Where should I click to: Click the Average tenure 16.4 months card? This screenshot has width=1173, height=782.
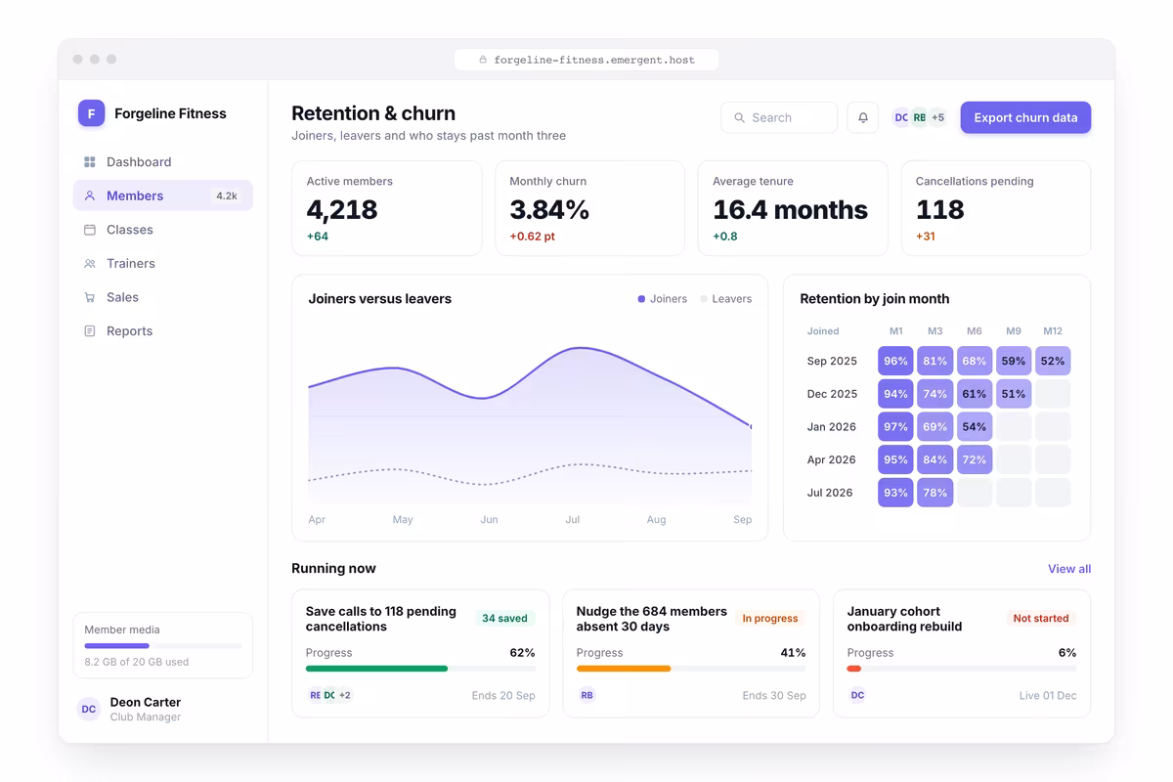click(x=793, y=208)
